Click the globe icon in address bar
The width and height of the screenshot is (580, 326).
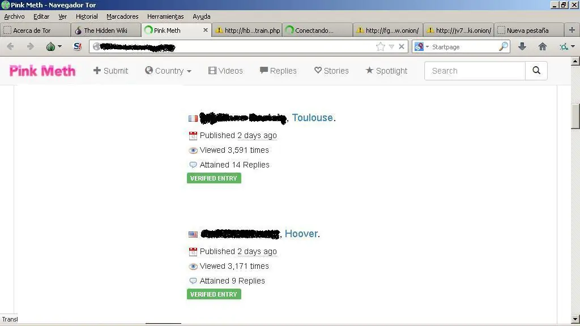[x=96, y=46]
